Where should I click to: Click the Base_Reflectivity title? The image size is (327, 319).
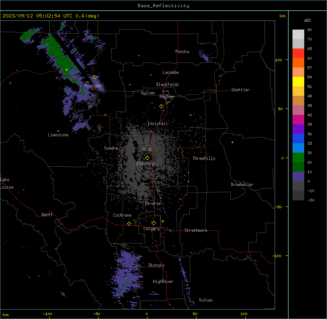click(x=163, y=6)
